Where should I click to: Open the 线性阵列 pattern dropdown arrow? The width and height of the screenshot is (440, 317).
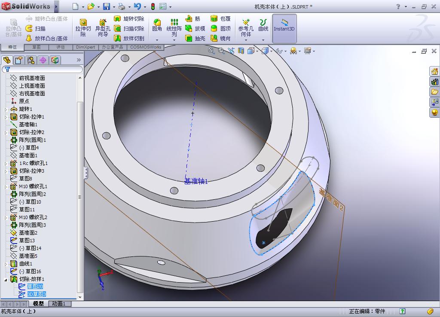point(174,40)
